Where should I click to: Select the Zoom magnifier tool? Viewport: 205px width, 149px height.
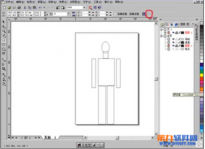4,31
